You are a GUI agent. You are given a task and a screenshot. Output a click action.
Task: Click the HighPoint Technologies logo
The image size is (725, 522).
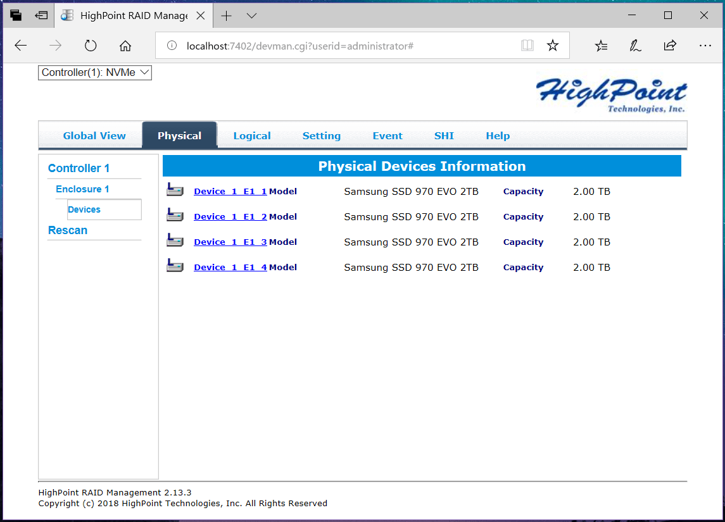click(611, 95)
